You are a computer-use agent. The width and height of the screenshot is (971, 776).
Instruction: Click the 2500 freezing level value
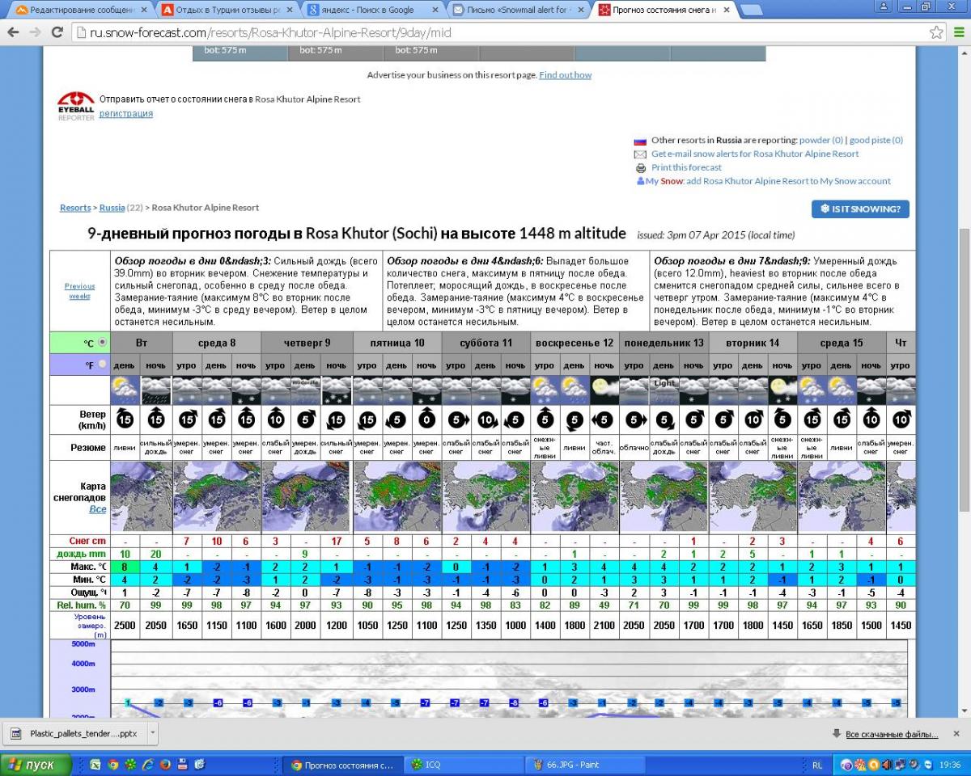[125, 625]
